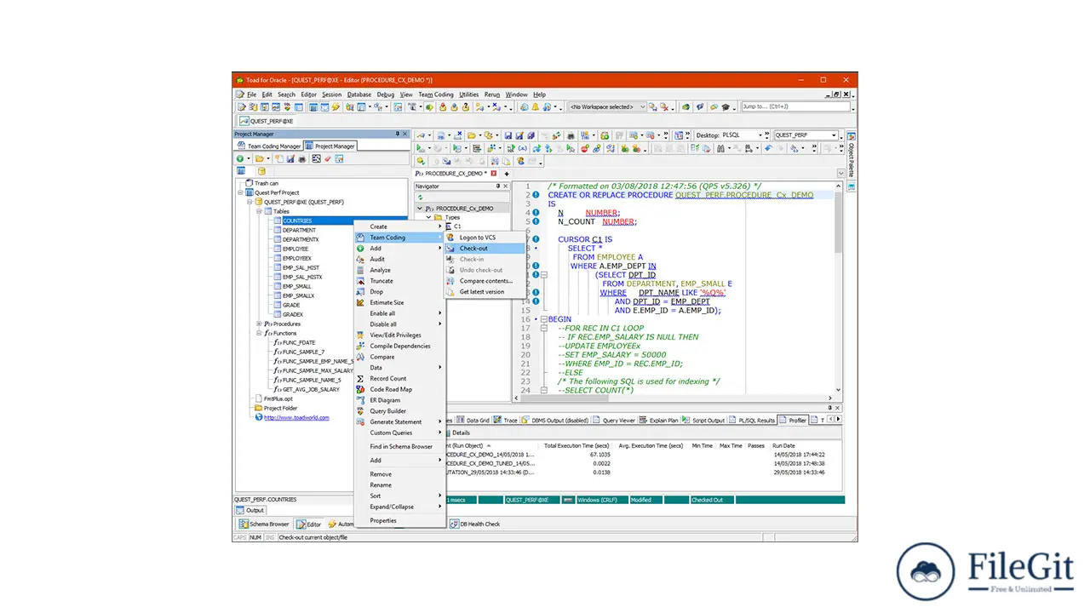The height and width of the screenshot is (613, 1090).
Task: Click the Save file icon in editor toolbar
Action: 508,135
